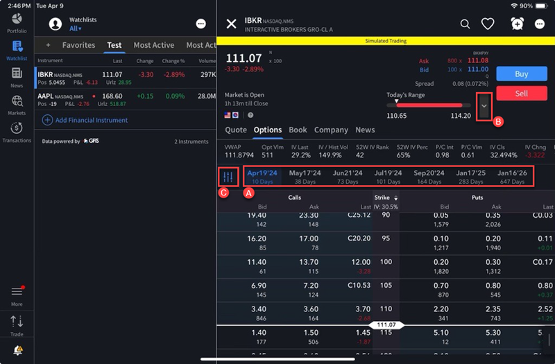Search with the magnifier icon near IBKR
This screenshot has width=555, height=364.
pyautogui.click(x=466, y=24)
